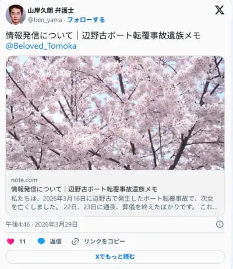
Task: Open the X logo icon
Action: click(x=220, y=10)
